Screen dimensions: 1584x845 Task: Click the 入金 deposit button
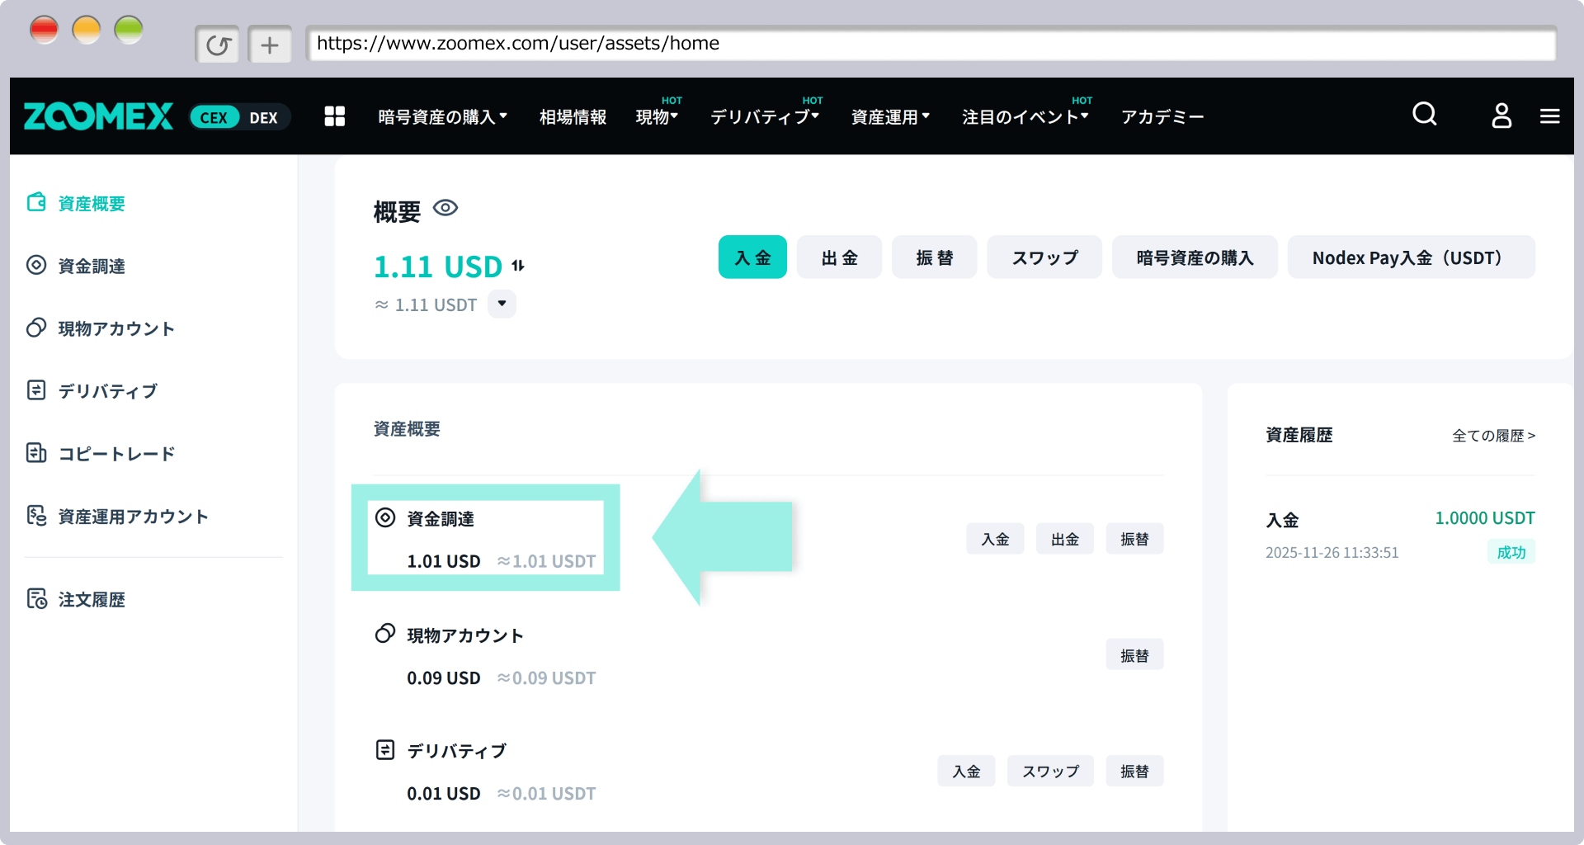tap(752, 257)
